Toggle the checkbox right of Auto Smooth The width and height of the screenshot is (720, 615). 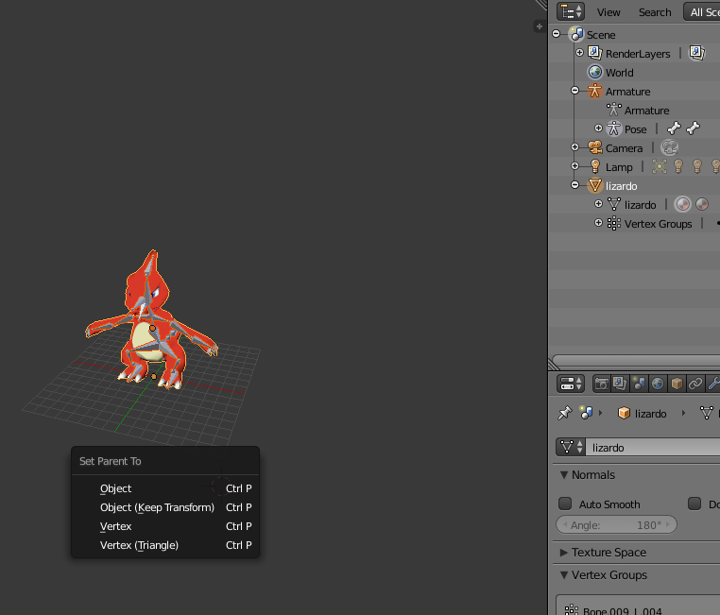694,504
